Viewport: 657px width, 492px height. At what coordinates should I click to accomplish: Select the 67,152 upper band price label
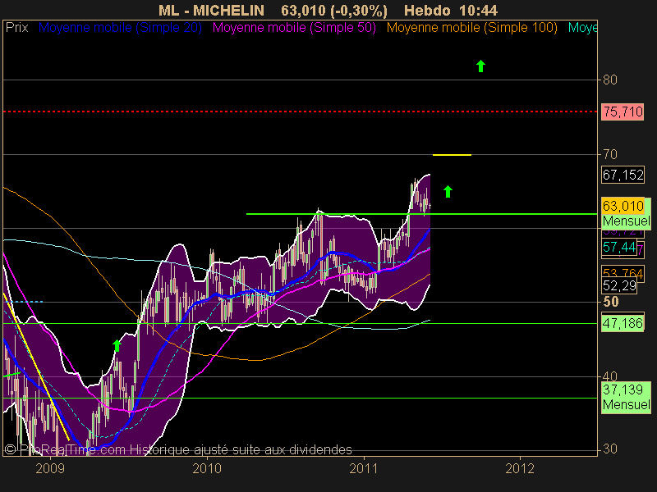[x=623, y=175]
